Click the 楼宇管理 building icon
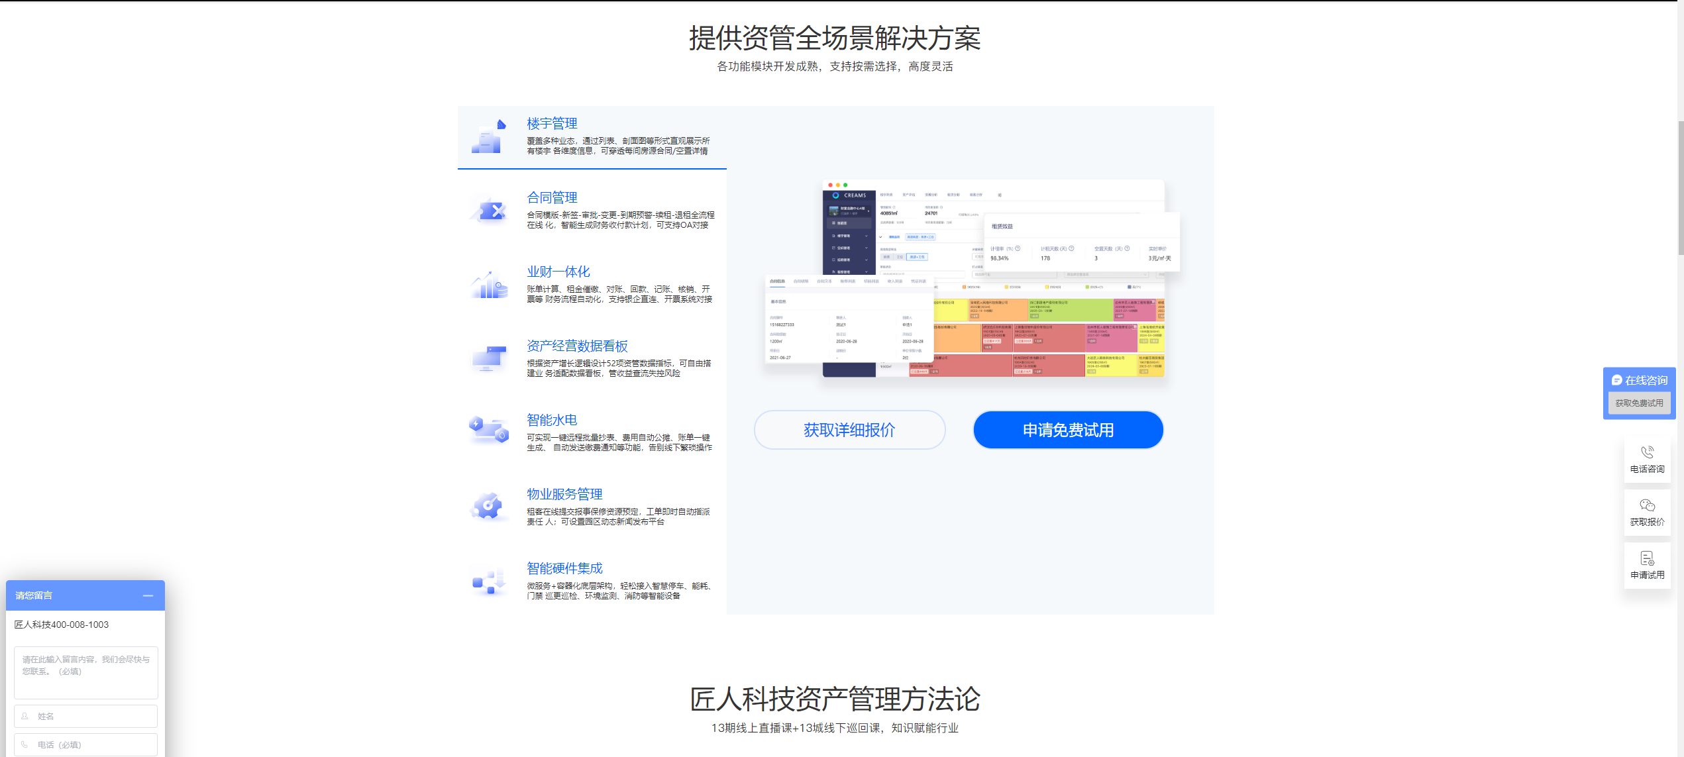 [488, 136]
